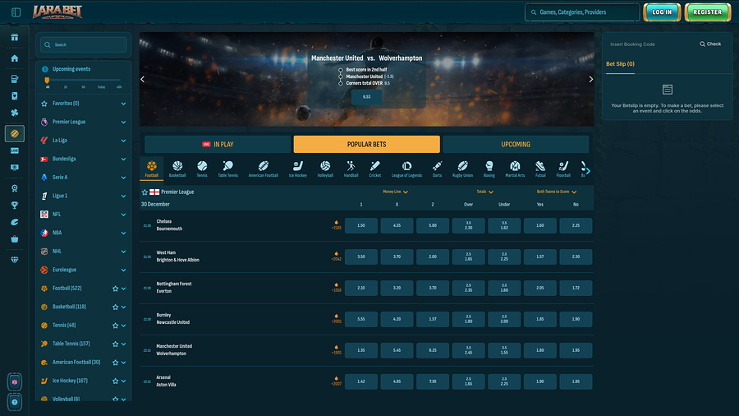Open NHL in the sidebar
The height and width of the screenshot is (416, 739).
[84, 252]
